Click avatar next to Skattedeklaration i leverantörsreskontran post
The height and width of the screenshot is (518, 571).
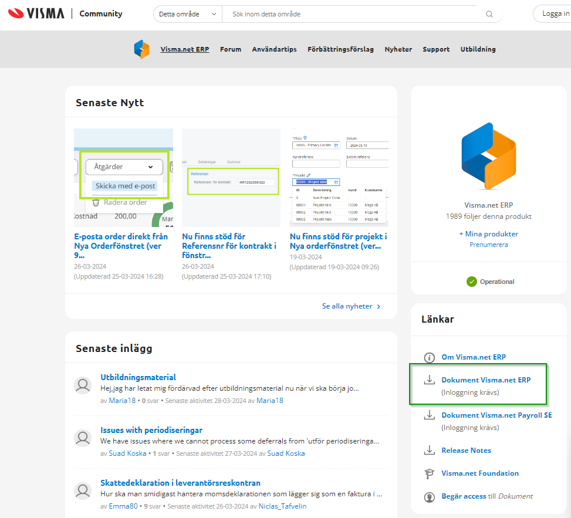(x=83, y=490)
